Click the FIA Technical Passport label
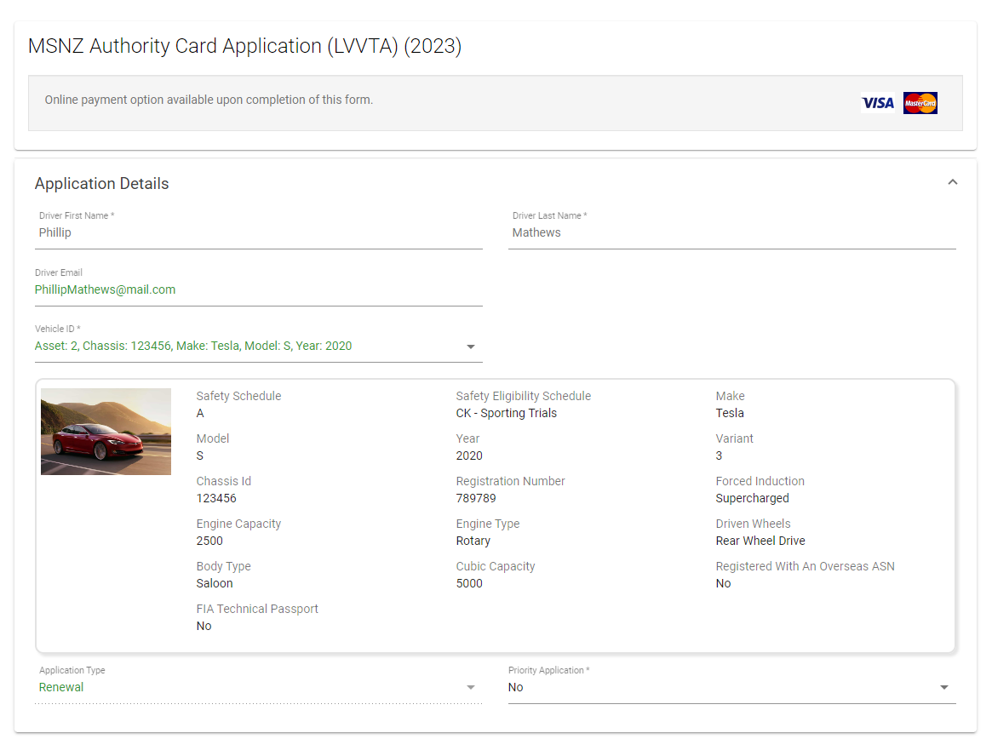 (x=257, y=609)
